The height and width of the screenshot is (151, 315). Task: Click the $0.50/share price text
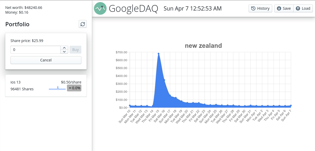(x=71, y=82)
